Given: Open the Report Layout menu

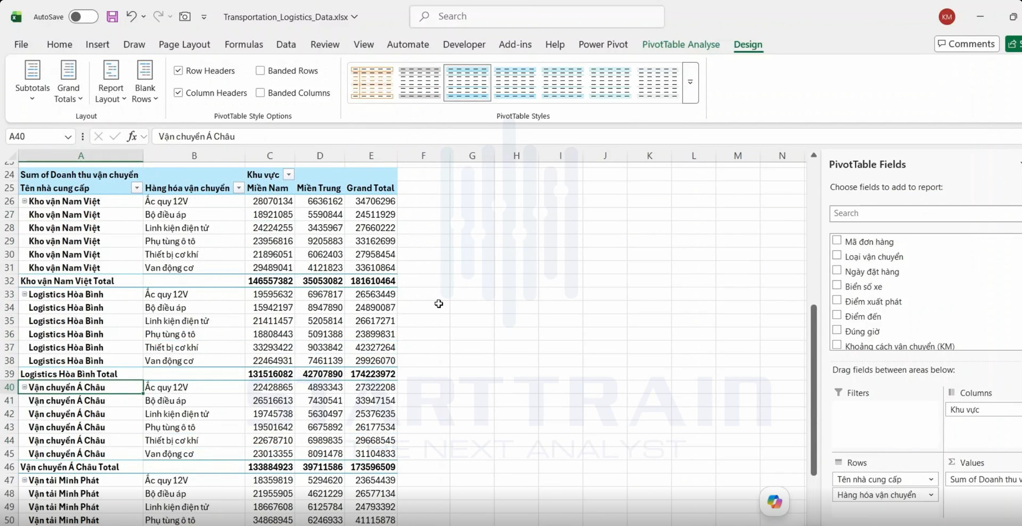Looking at the screenshot, I should [110, 81].
